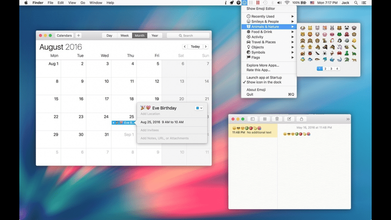Screen dimensions: 391x220
Task: Insert the dog face emoji
Action: coord(303,28)
